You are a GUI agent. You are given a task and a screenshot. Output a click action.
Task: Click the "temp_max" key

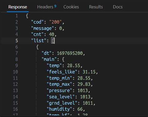click(x=59, y=84)
